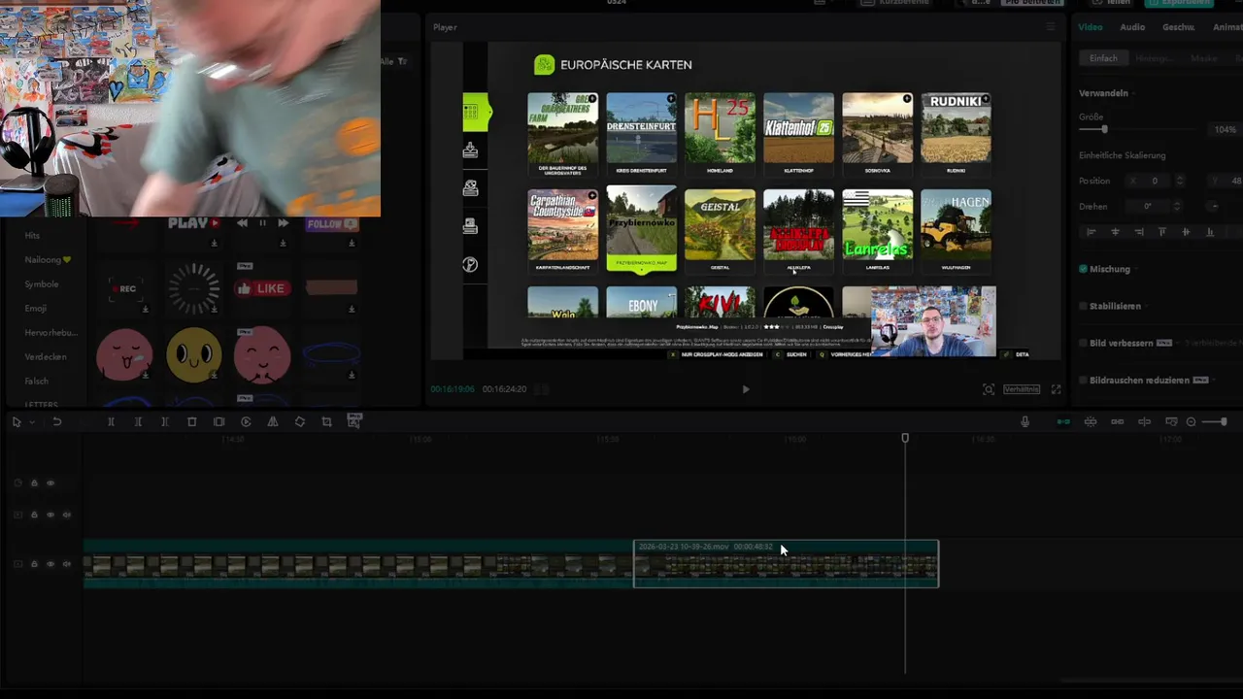The image size is (1243, 699).
Task: Lock the bottom main video track
Action: [34, 564]
